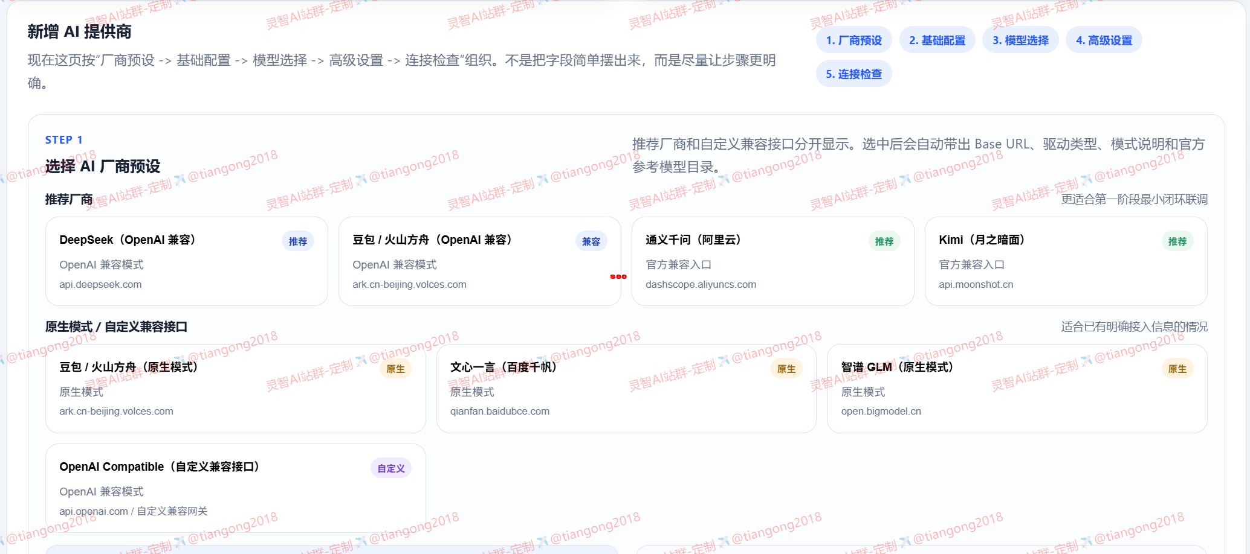The height and width of the screenshot is (554, 1250).
Task: Click the 兼容 badge on 豆包 card
Action: pos(591,241)
